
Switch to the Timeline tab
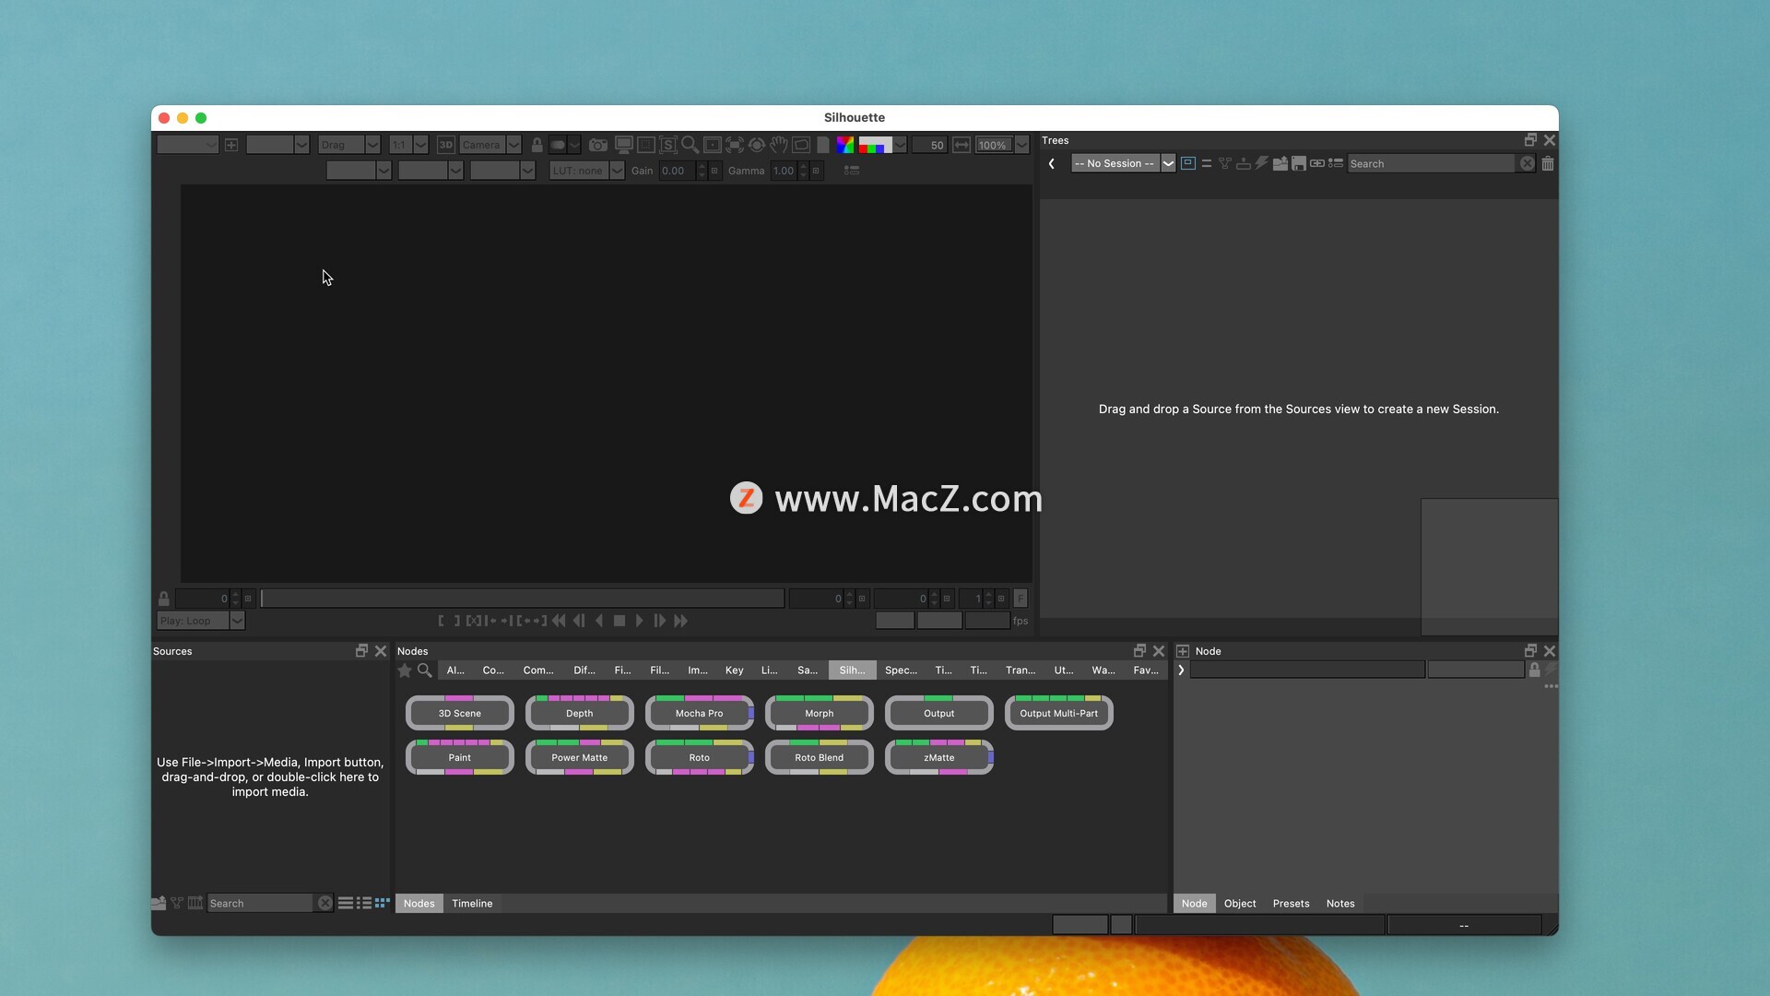click(x=472, y=904)
